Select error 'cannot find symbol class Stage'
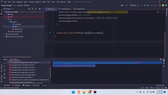 tap(21, 77)
